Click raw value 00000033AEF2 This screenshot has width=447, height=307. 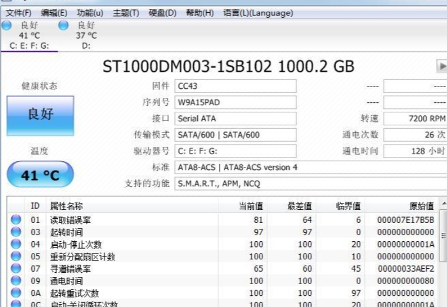(x=406, y=269)
